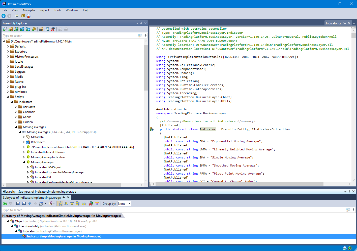Viewport: 357px width, 251px height.
Task: Toggle the T-shaped filter button in Hierarchy
Action: coord(97,203)
